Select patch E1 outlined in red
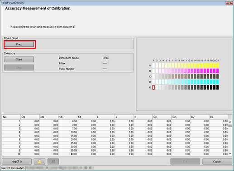Screen dimensions: 234x171 pos(153,88)
